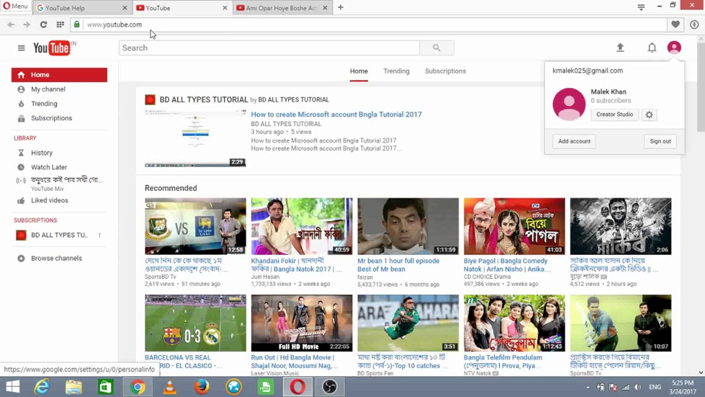Image resolution: width=705 pixels, height=397 pixels.
Task: Click the Opera Menu button
Action: pos(15,7)
